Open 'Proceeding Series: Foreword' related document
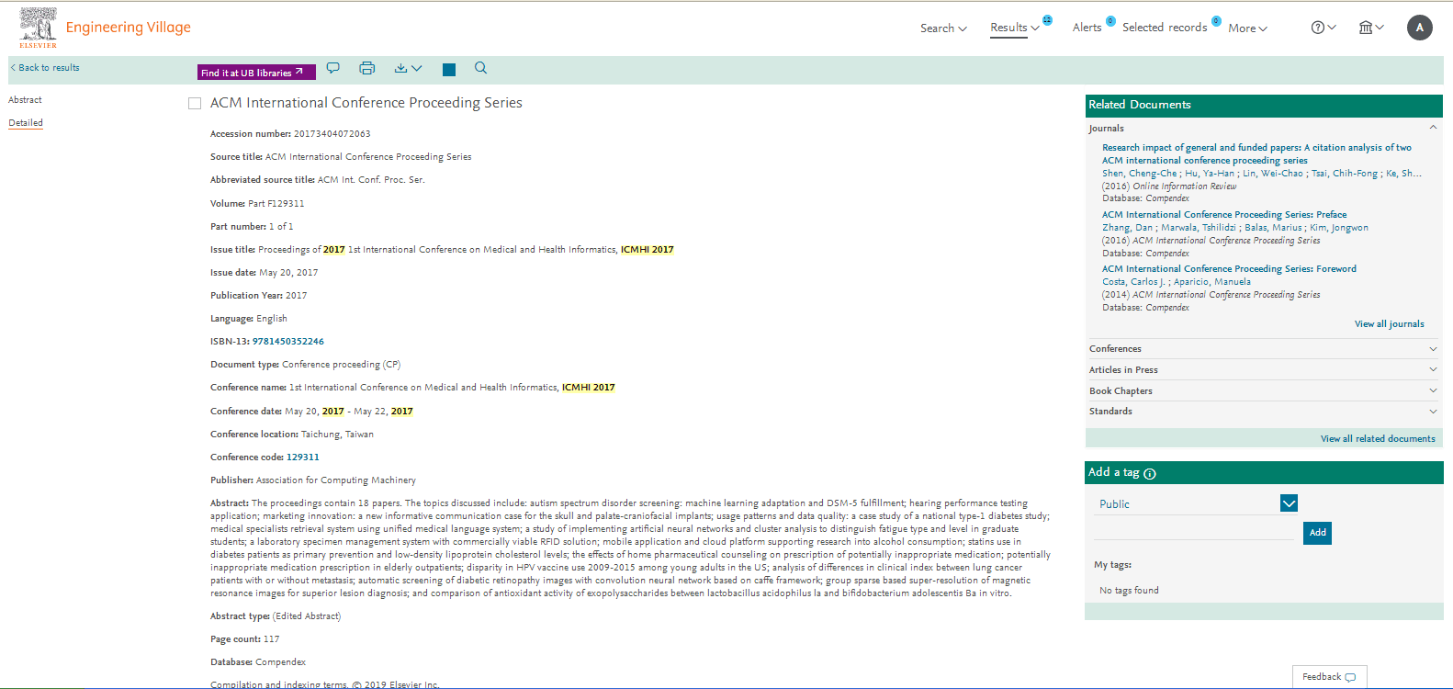1453x689 pixels. click(1229, 269)
